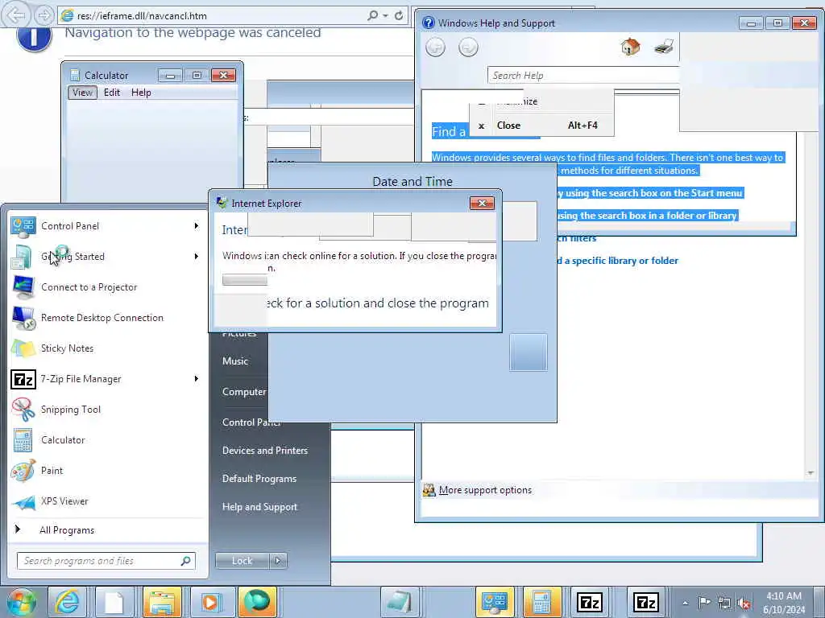Click search magnifier in Start menu search box
The image size is (825, 618).
point(186,561)
